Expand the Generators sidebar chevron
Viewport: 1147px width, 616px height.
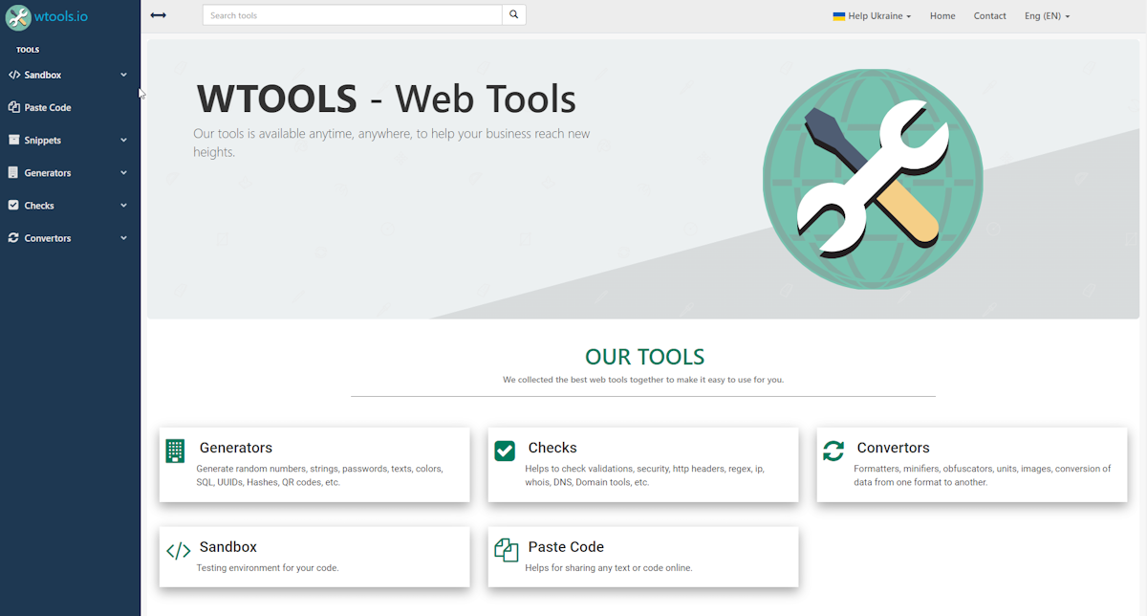point(123,173)
